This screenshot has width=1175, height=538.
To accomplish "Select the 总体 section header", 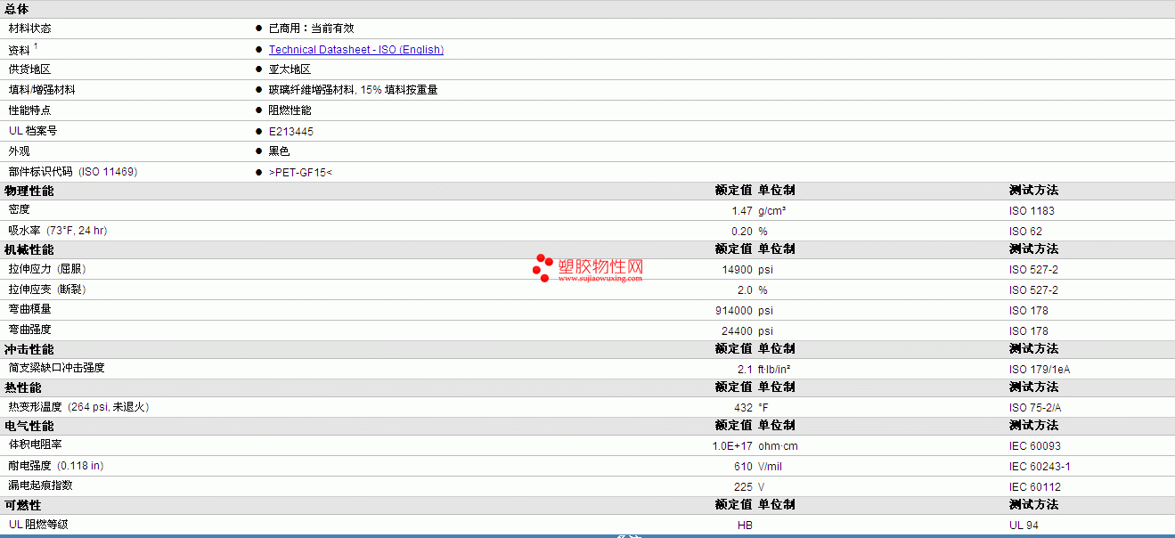I will [16, 9].
